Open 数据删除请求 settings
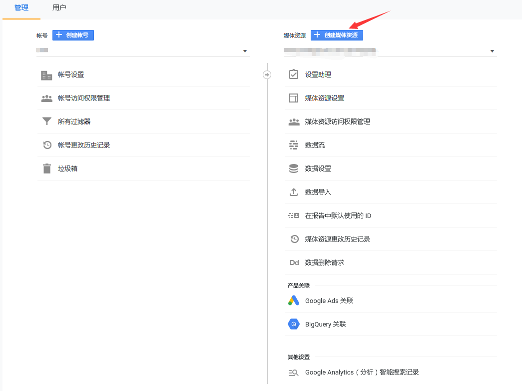Image resolution: width=522 pixels, height=391 pixels. pos(324,262)
